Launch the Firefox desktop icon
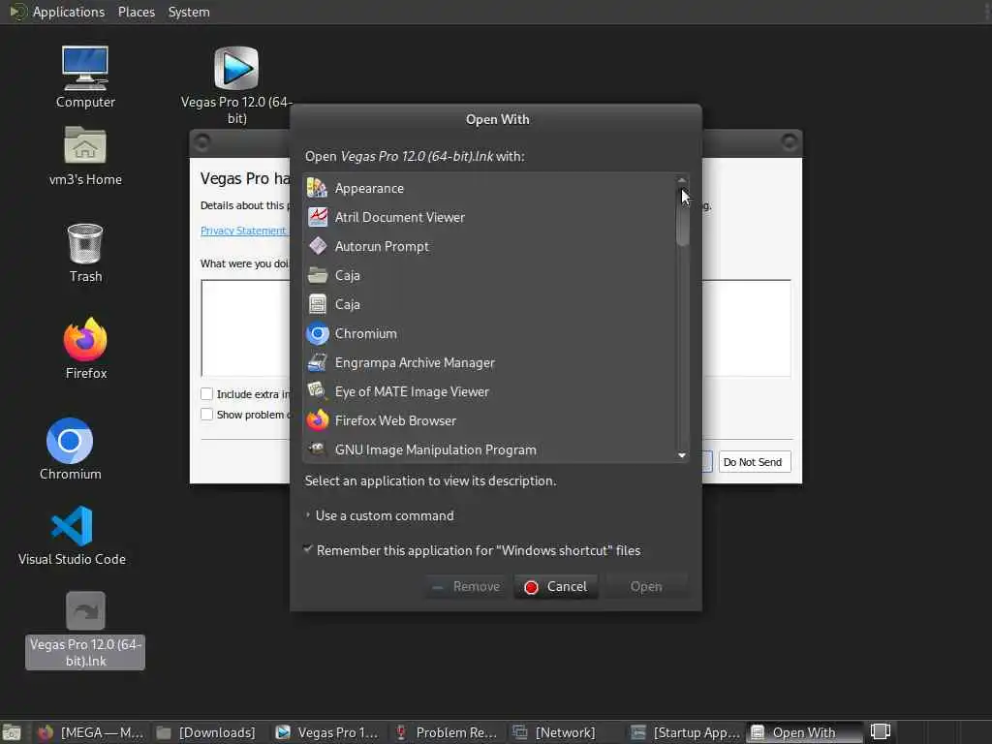 pyautogui.click(x=85, y=339)
